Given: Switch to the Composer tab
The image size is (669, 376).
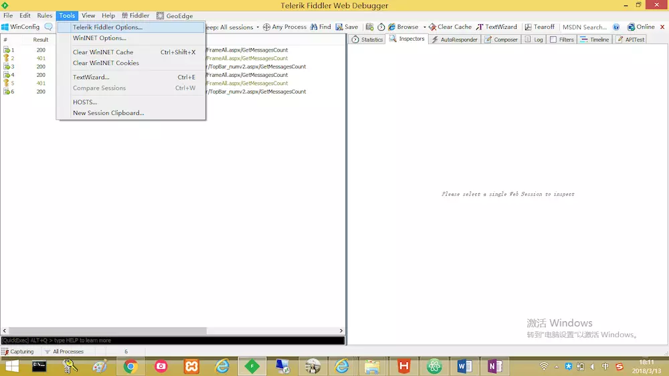Looking at the screenshot, I should pos(501,39).
